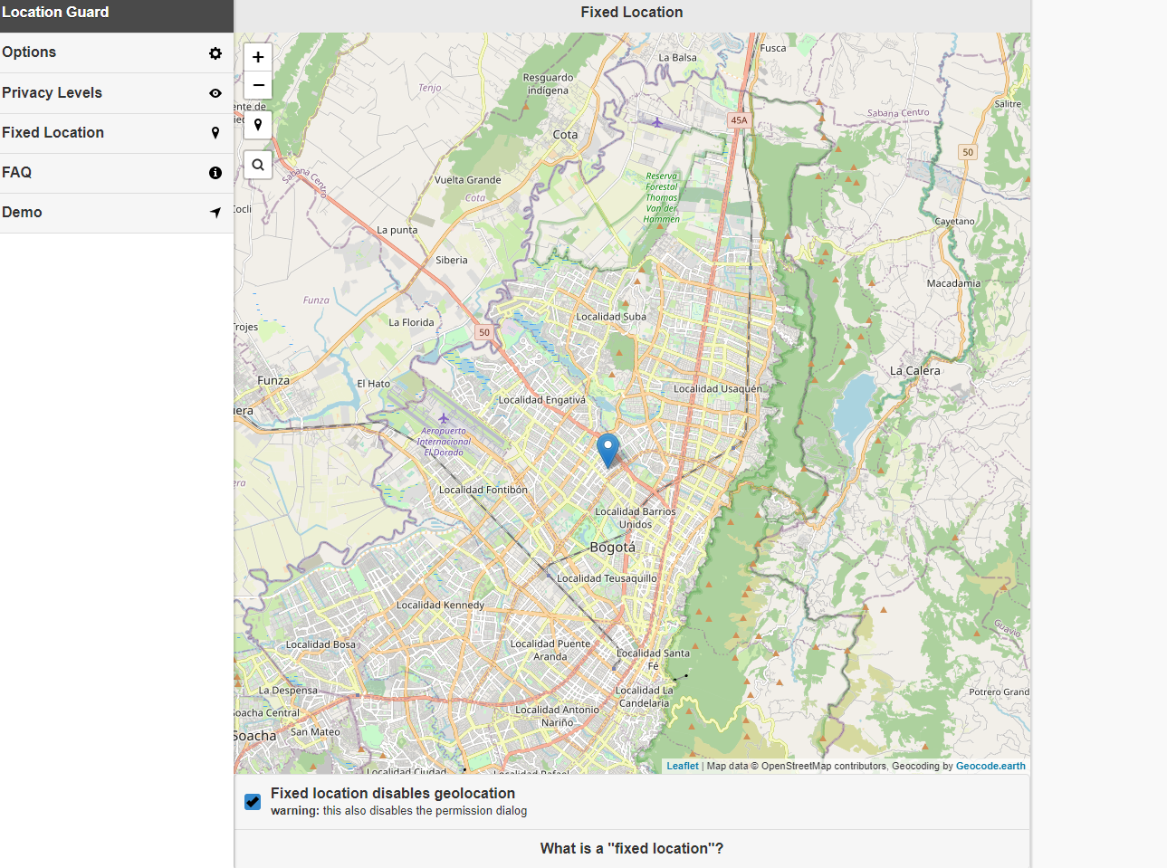Open the Geocode.earth link
This screenshot has width=1167, height=868.
click(x=990, y=766)
